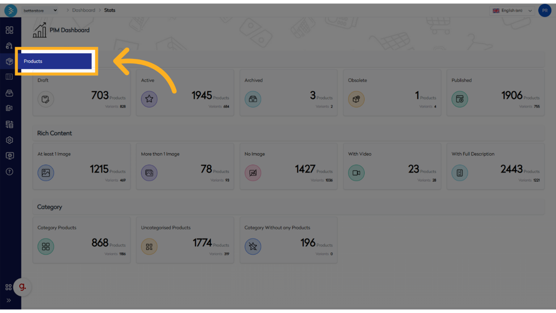The height and width of the screenshot is (313, 556).
Task: Click the red 'g.' floating badge
Action: point(23,287)
